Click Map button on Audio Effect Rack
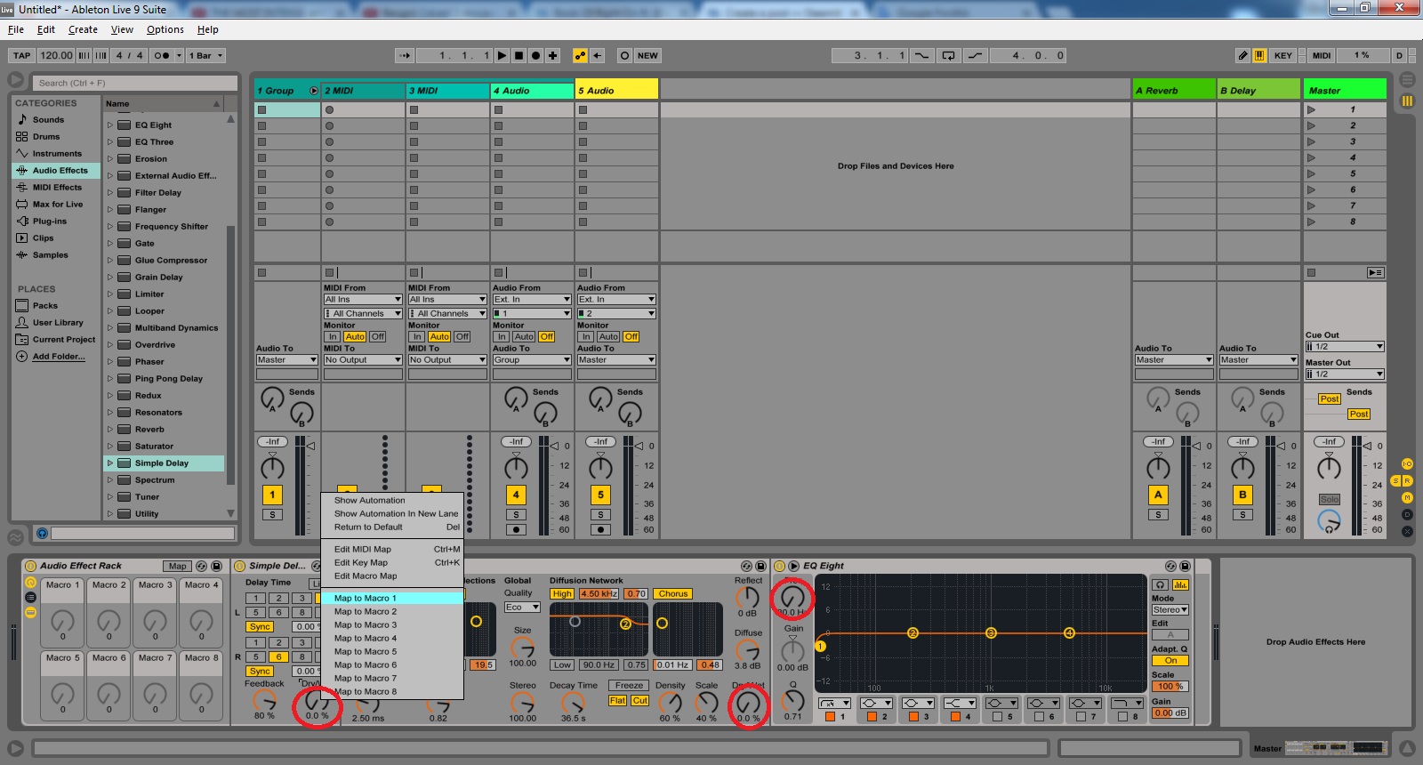Screen dimensions: 1423x765 177,566
